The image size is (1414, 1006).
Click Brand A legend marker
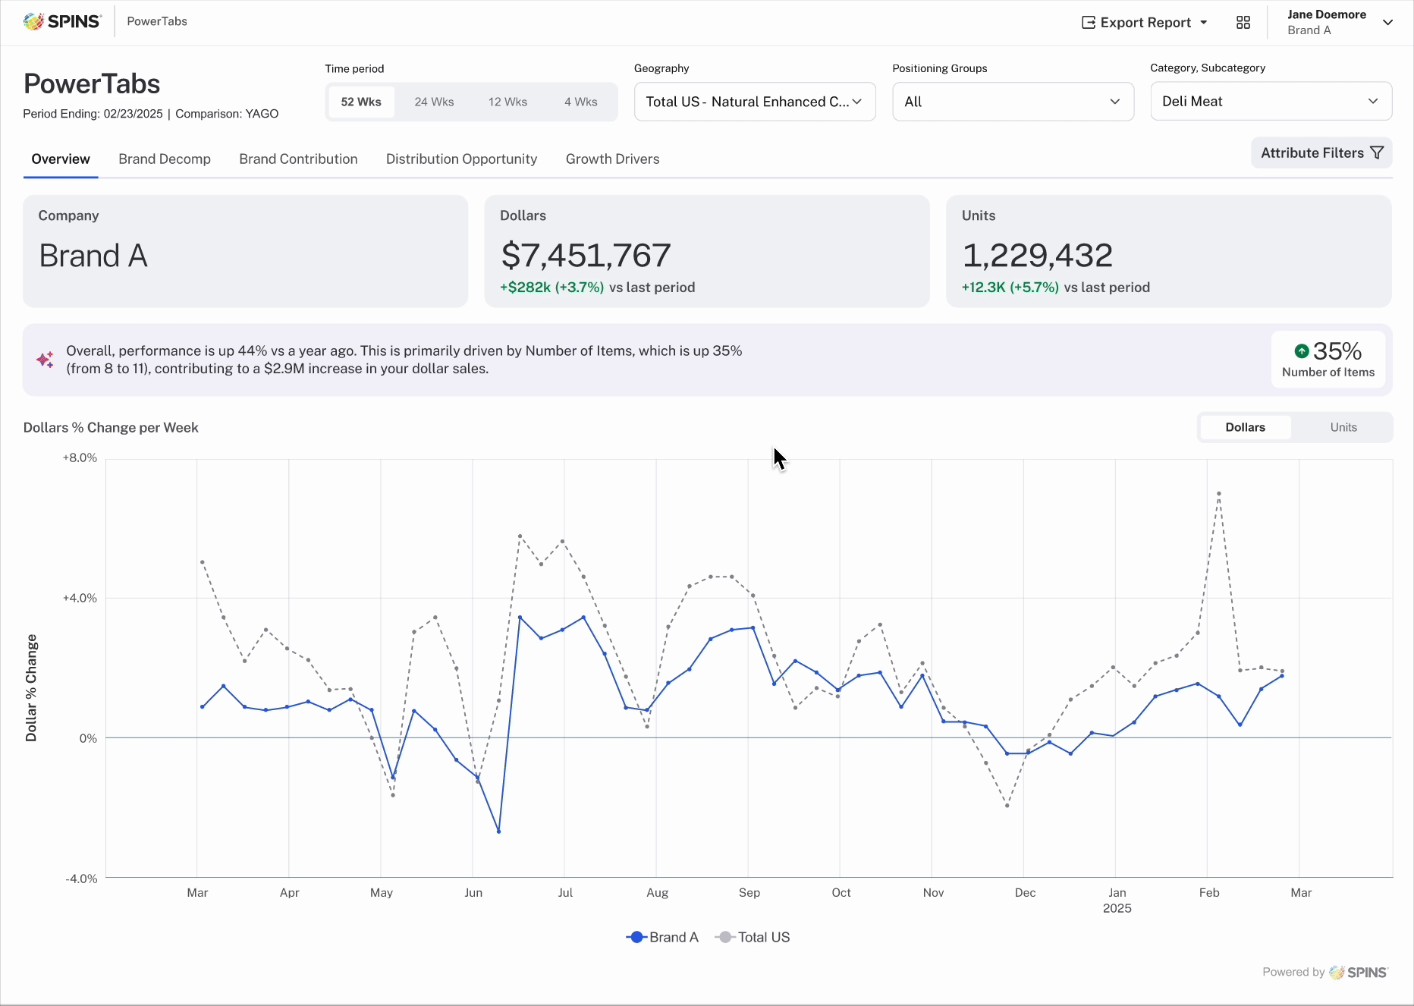[x=637, y=937]
